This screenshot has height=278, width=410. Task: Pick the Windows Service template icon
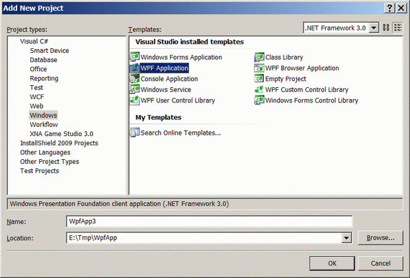pos(135,90)
